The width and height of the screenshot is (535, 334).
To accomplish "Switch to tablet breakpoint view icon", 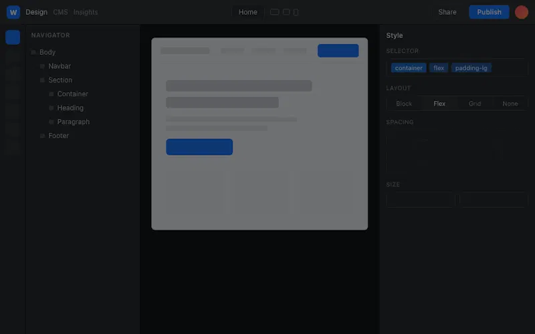I will pos(286,12).
